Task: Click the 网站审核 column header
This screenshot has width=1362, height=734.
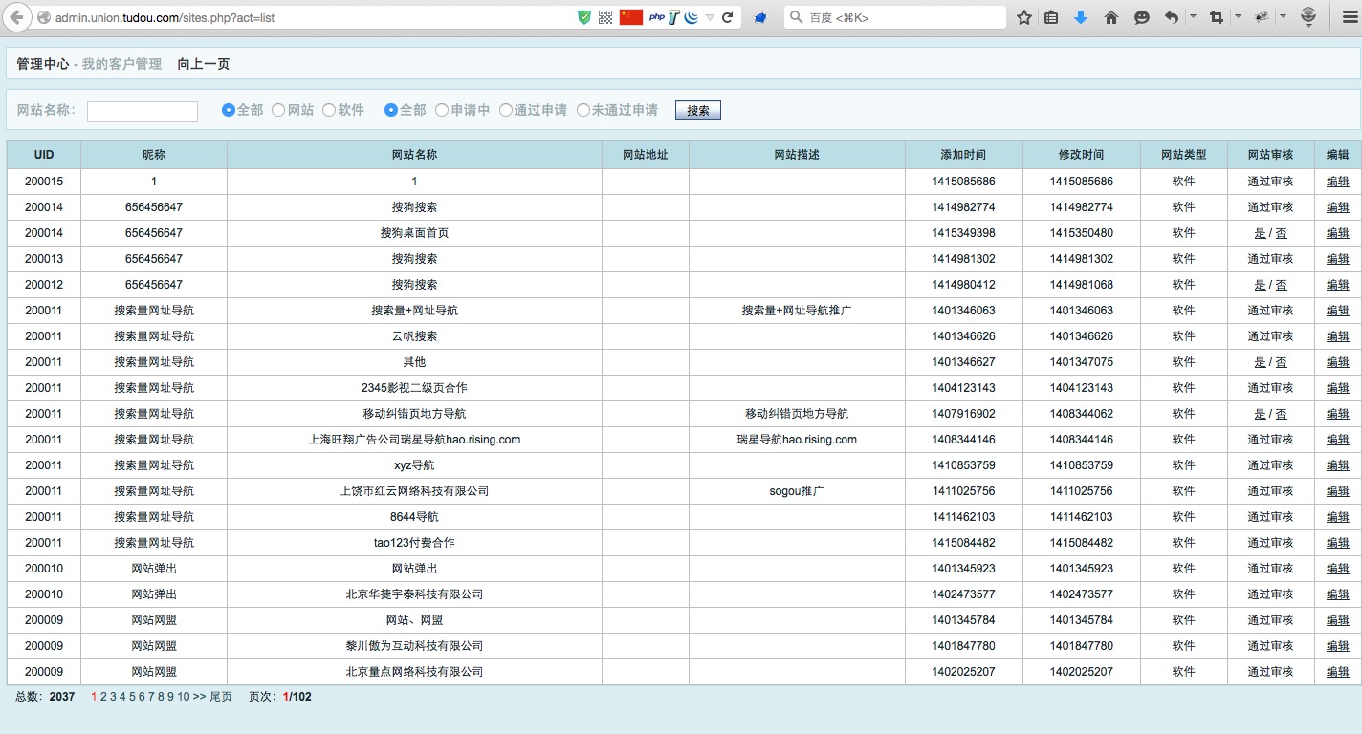Action: 1270,155
